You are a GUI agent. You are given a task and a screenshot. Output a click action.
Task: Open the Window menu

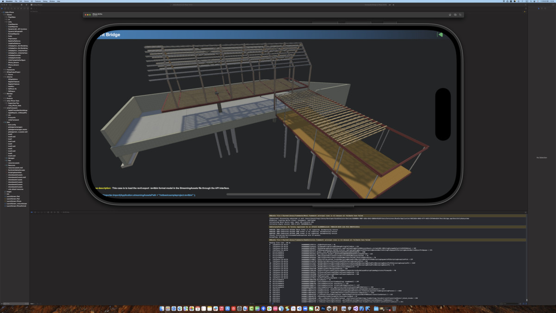click(52, 1)
